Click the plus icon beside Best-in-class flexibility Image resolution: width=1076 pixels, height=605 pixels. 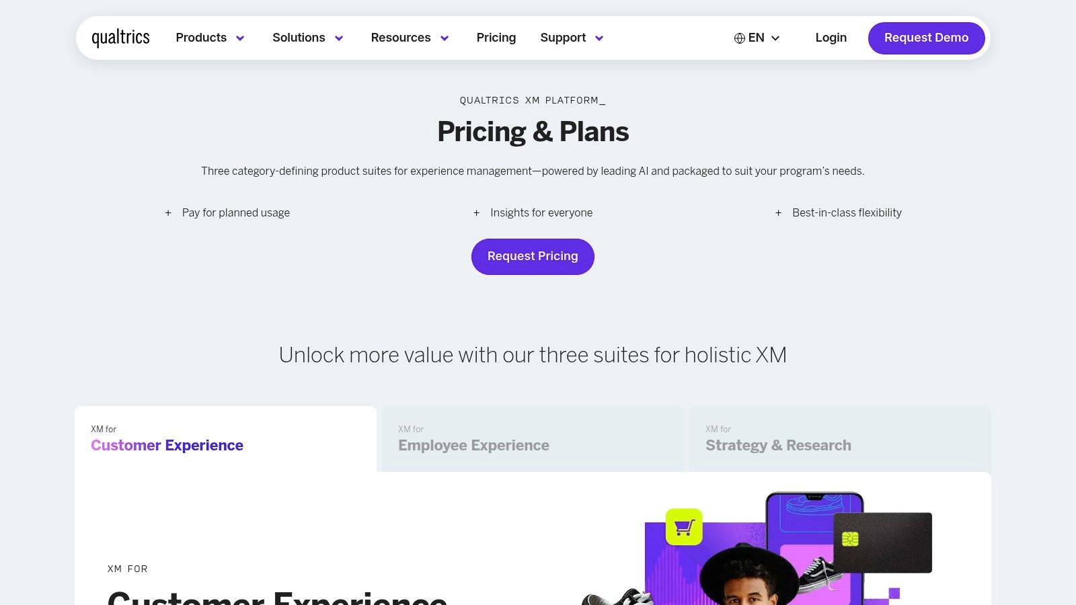pos(778,213)
